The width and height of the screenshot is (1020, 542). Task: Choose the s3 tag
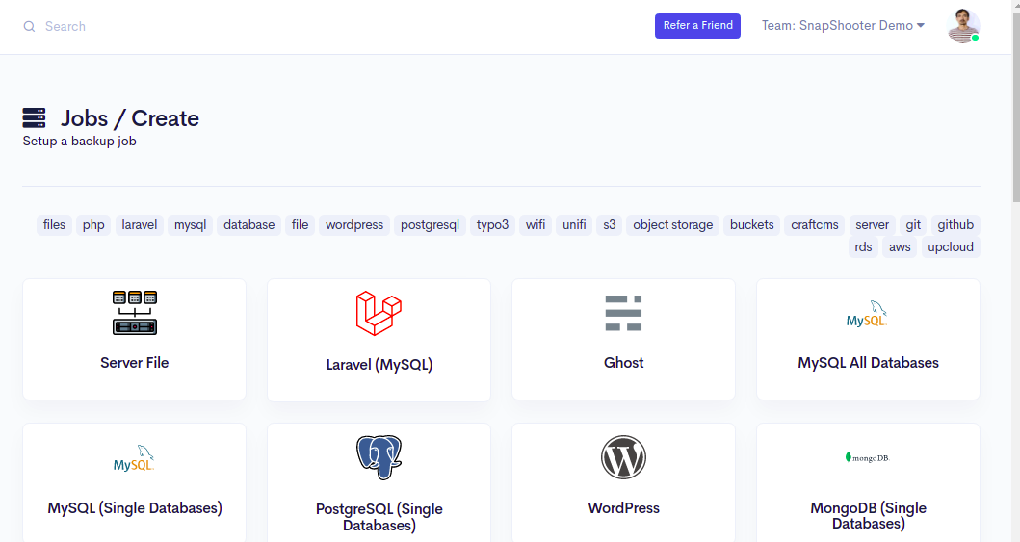(x=609, y=225)
